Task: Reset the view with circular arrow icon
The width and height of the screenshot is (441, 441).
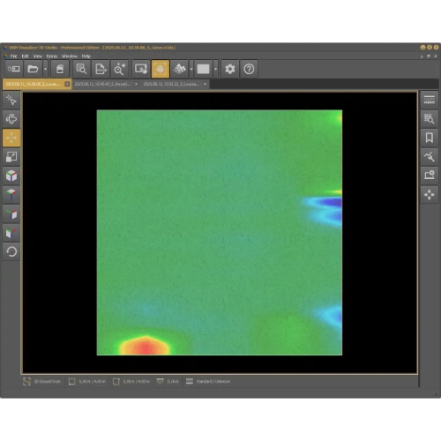Action: pos(11,251)
